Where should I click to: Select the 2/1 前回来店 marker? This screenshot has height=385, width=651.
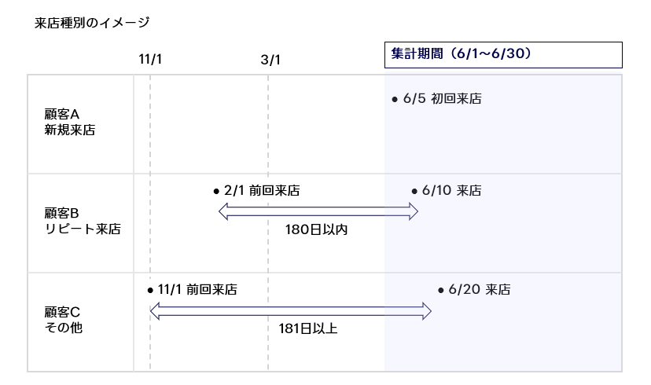[x=256, y=191]
